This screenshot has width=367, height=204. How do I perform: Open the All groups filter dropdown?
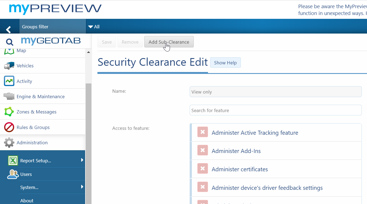pos(94,26)
